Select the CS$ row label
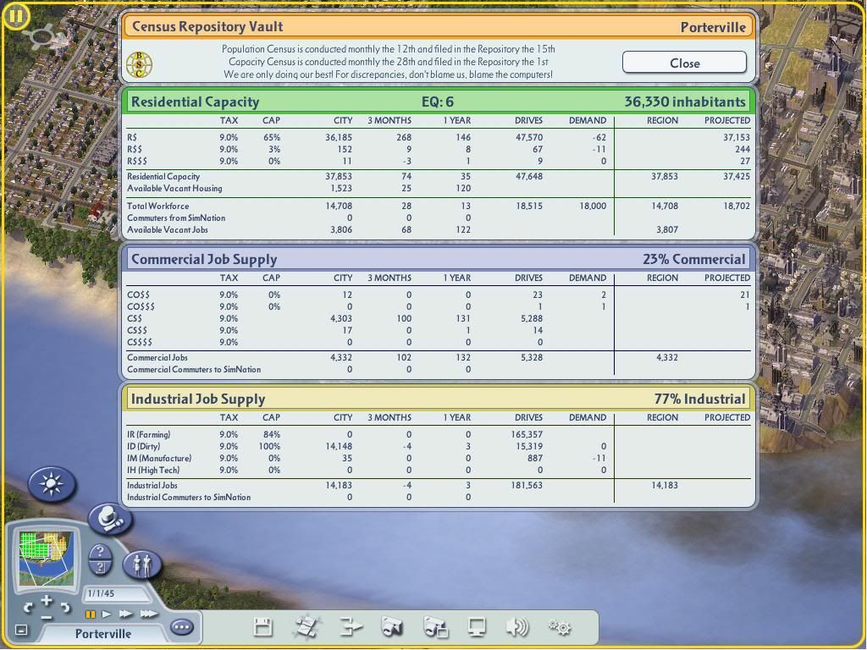 (x=135, y=318)
